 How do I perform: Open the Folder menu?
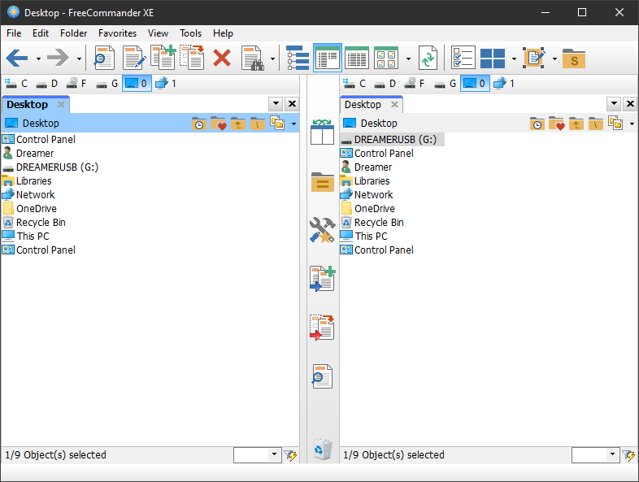(x=73, y=33)
